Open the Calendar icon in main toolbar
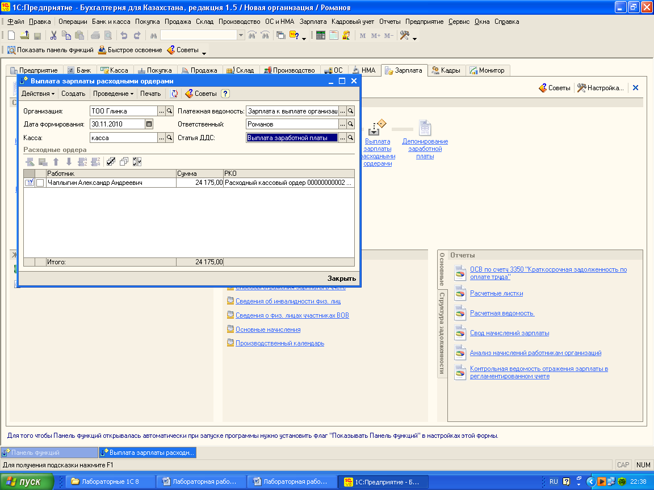 pos(333,36)
